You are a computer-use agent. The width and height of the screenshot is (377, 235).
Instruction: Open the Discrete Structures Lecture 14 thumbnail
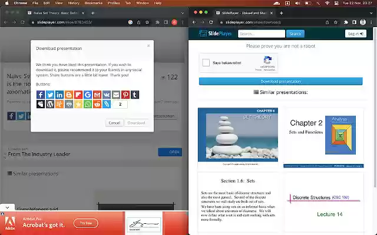pos(323,202)
